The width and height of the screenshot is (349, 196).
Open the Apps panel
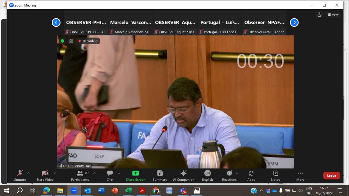pos(251,176)
